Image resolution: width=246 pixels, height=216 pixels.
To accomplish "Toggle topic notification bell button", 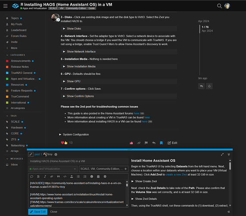I will [209, 86].
